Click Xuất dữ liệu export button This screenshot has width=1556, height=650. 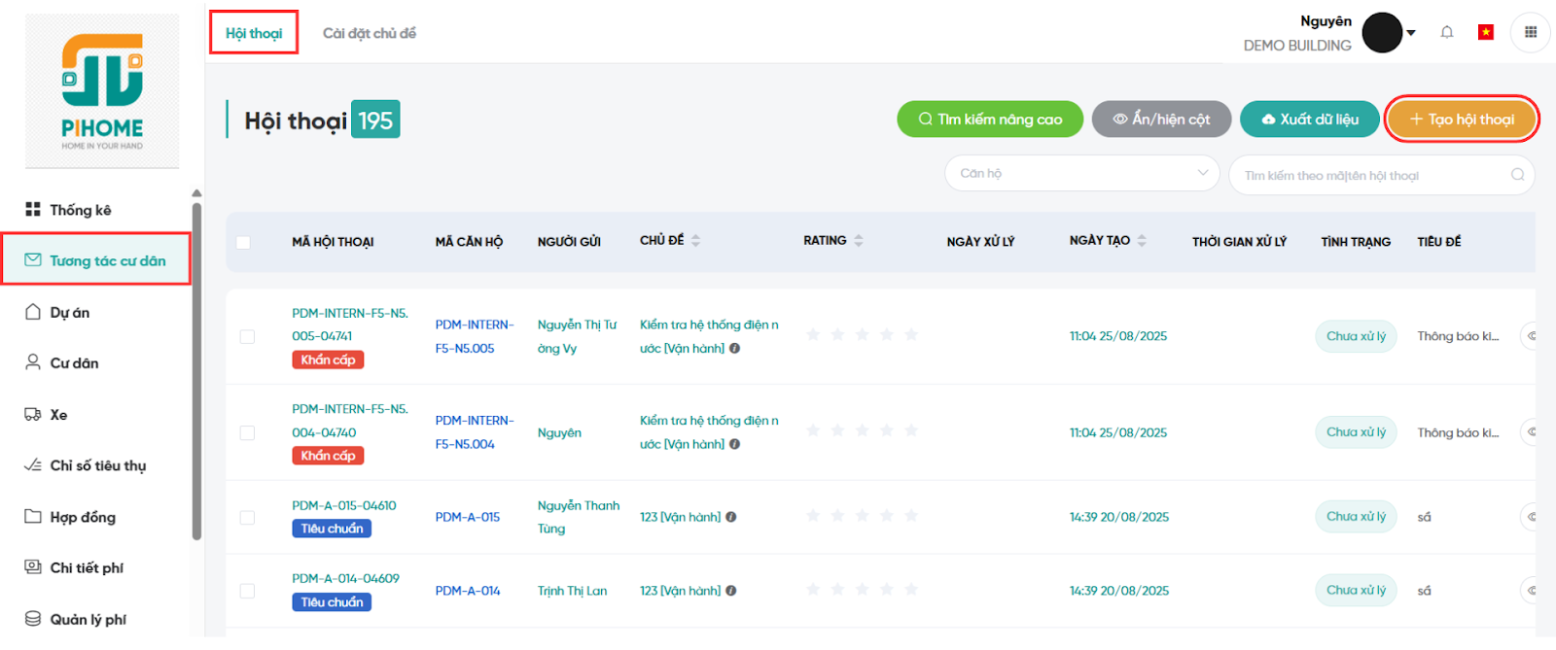(x=1309, y=120)
